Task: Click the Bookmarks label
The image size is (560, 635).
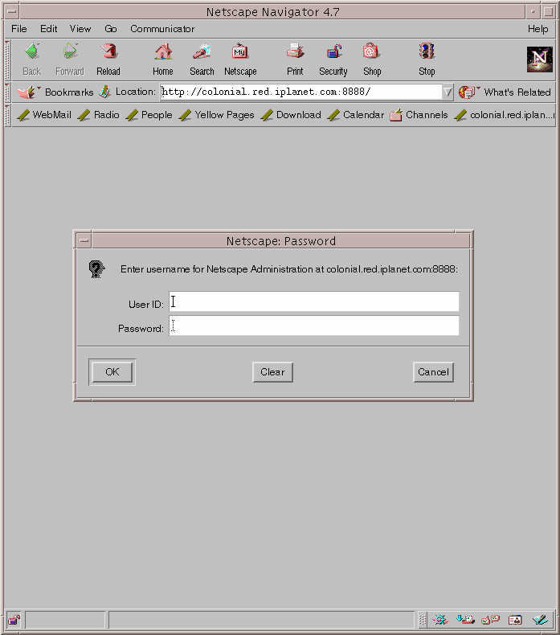Action: coord(69,92)
